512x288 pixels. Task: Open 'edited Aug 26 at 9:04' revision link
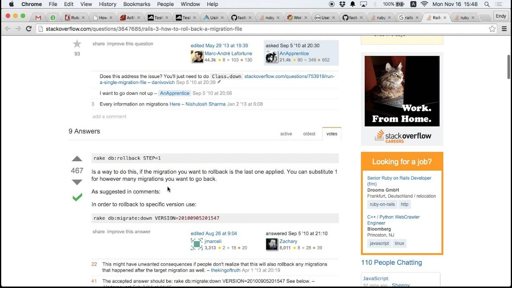click(x=214, y=234)
